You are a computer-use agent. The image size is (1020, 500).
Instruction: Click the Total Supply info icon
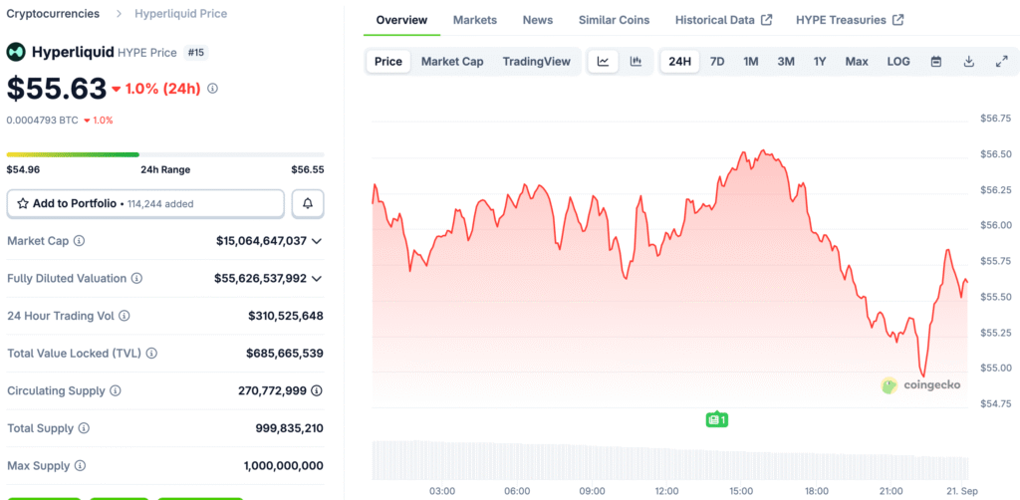point(84,428)
